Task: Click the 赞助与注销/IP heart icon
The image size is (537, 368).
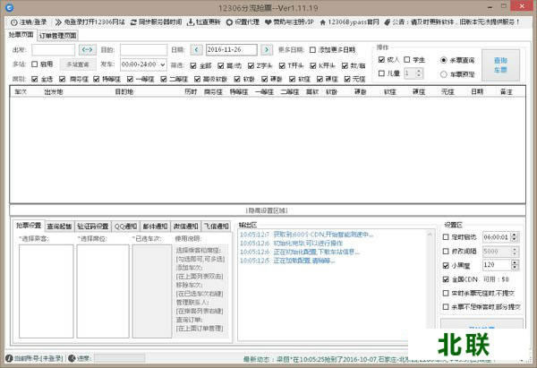Action: tap(268, 21)
